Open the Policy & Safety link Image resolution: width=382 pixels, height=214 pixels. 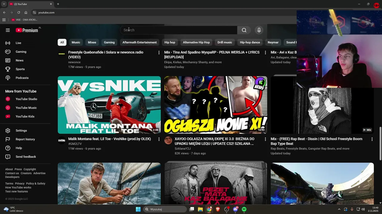(x=36, y=184)
